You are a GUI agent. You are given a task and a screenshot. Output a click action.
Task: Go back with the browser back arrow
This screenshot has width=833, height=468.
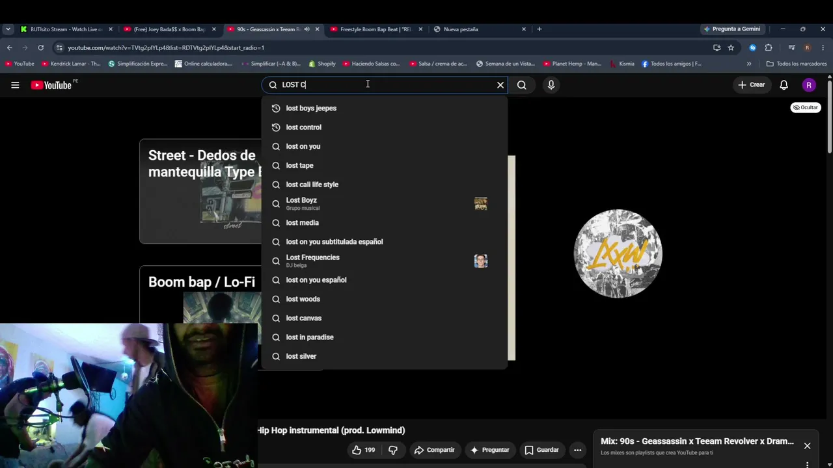coord(9,47)
